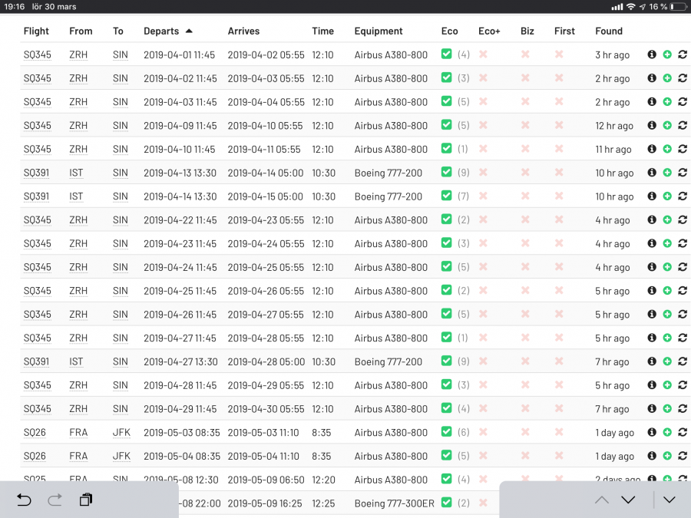Viewport: 691px width, 518px height.
Task: Tap battery indicator in status bar
Action: (x=678, y=6)
